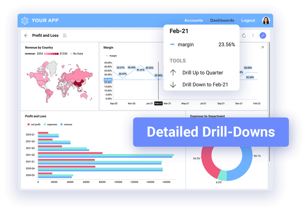307x212 pixels.
Task: Go to the Dashboards navigation link
Action: 222,20
